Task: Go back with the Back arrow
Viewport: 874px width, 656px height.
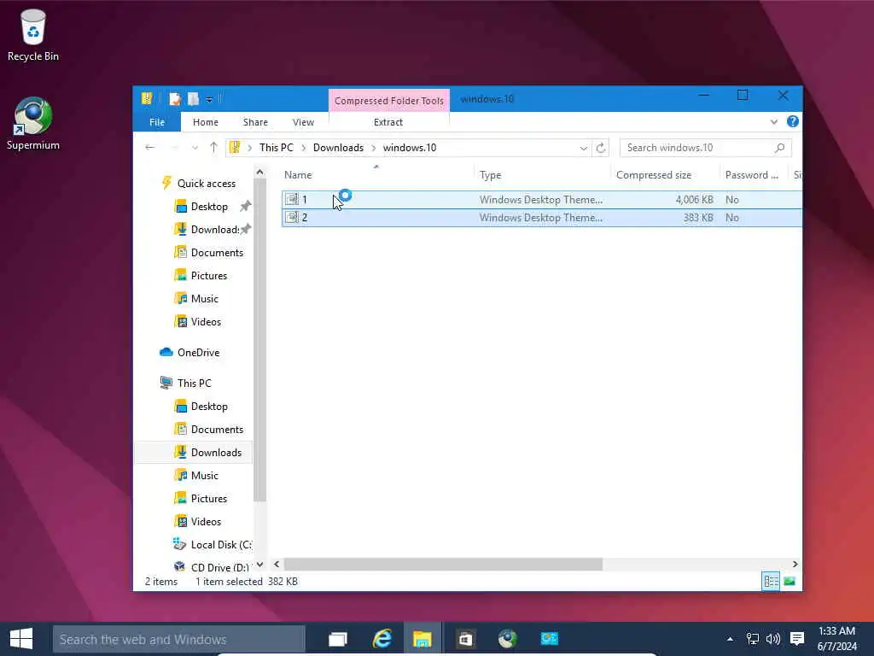Action: [149, 148]
